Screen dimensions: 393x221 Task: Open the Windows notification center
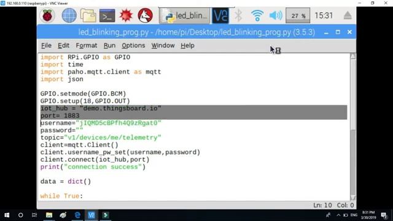click(x=383, y=215)
